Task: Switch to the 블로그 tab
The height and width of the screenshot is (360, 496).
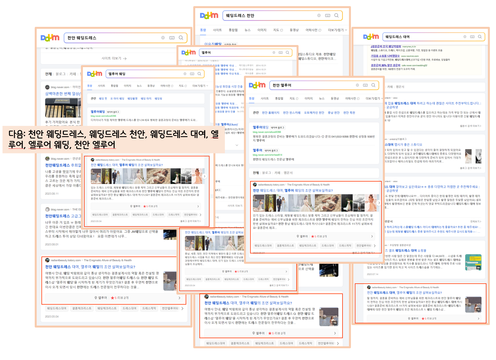Action: [267, 173]
